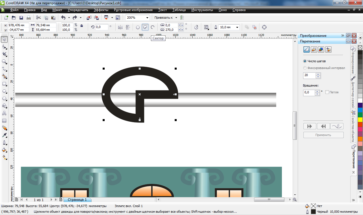The width and height of the screenshot is (363, 215).
Task: Select the Text tool (A)
Action: point(4,113)
